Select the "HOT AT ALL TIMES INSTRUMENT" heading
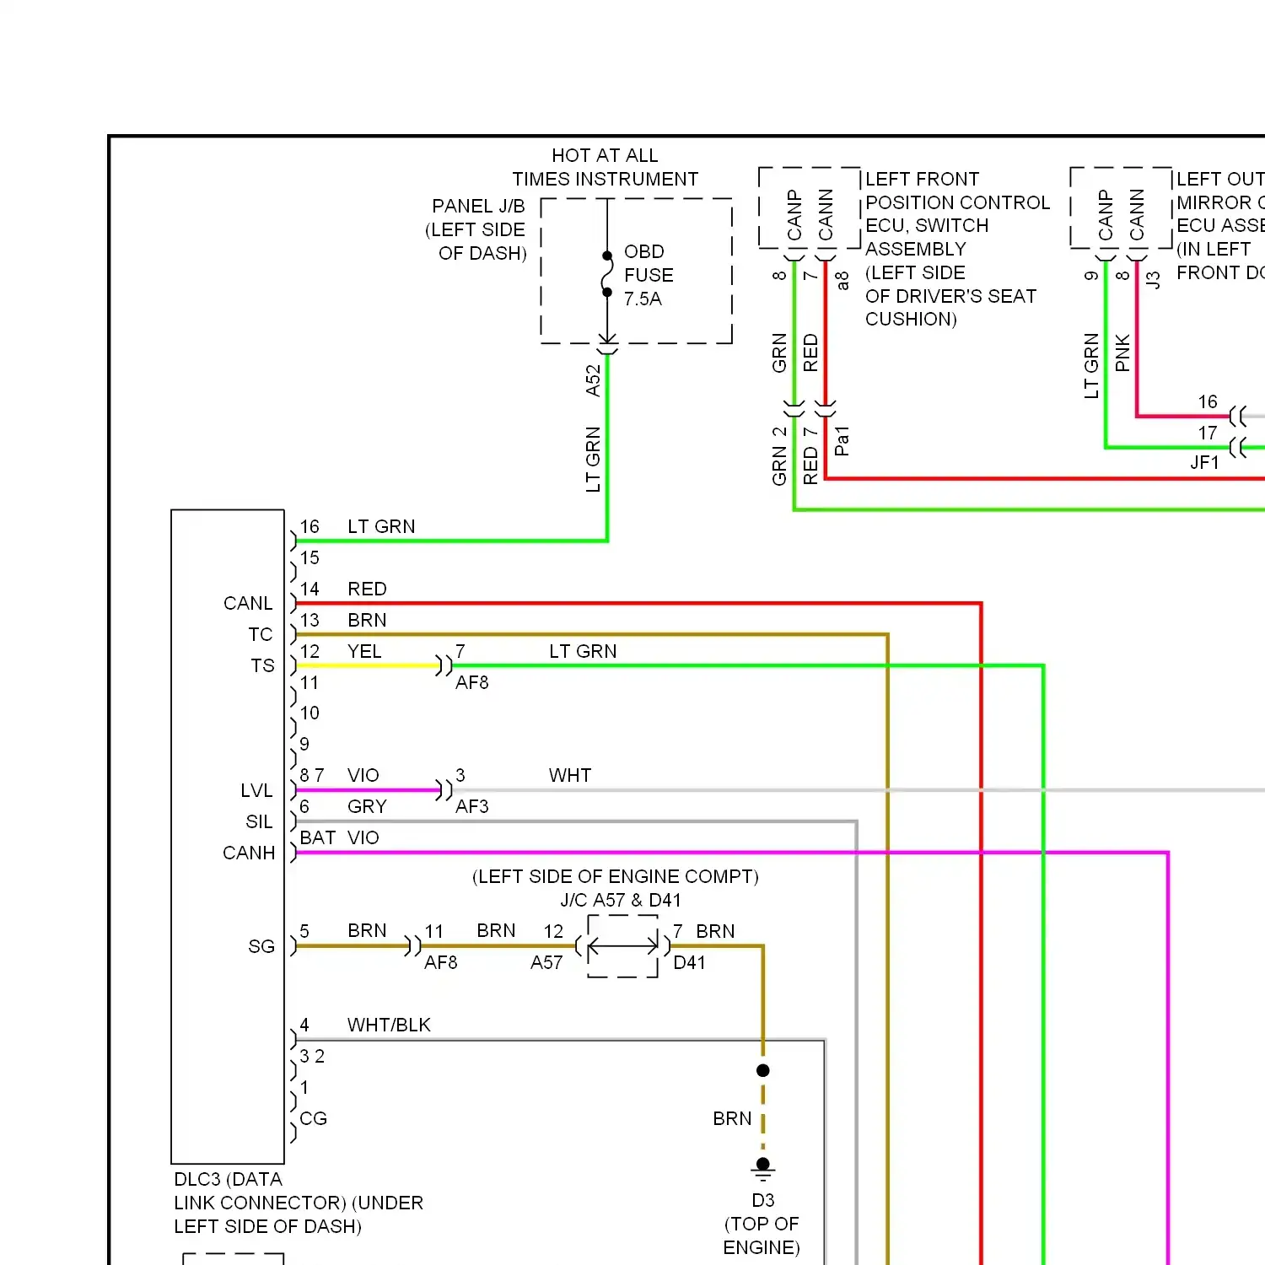Viewport: 1265px width, 1265px height. tap(606, 167)
